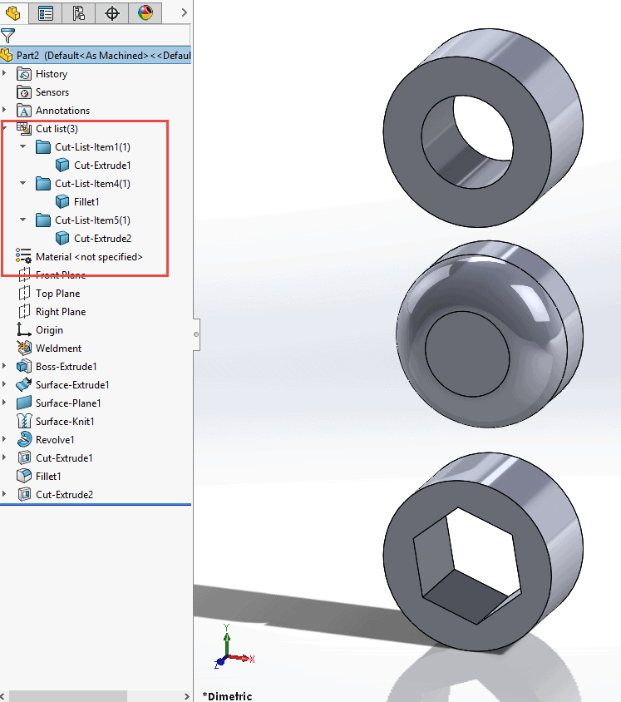The height and width of the screenshot is (702, 621).
Task: Select the 'History' tree label
Action: click(52, 74)
